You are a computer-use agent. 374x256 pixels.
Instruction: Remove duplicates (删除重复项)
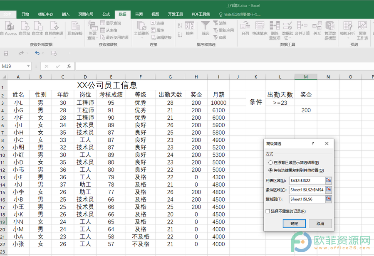(275, 30)
